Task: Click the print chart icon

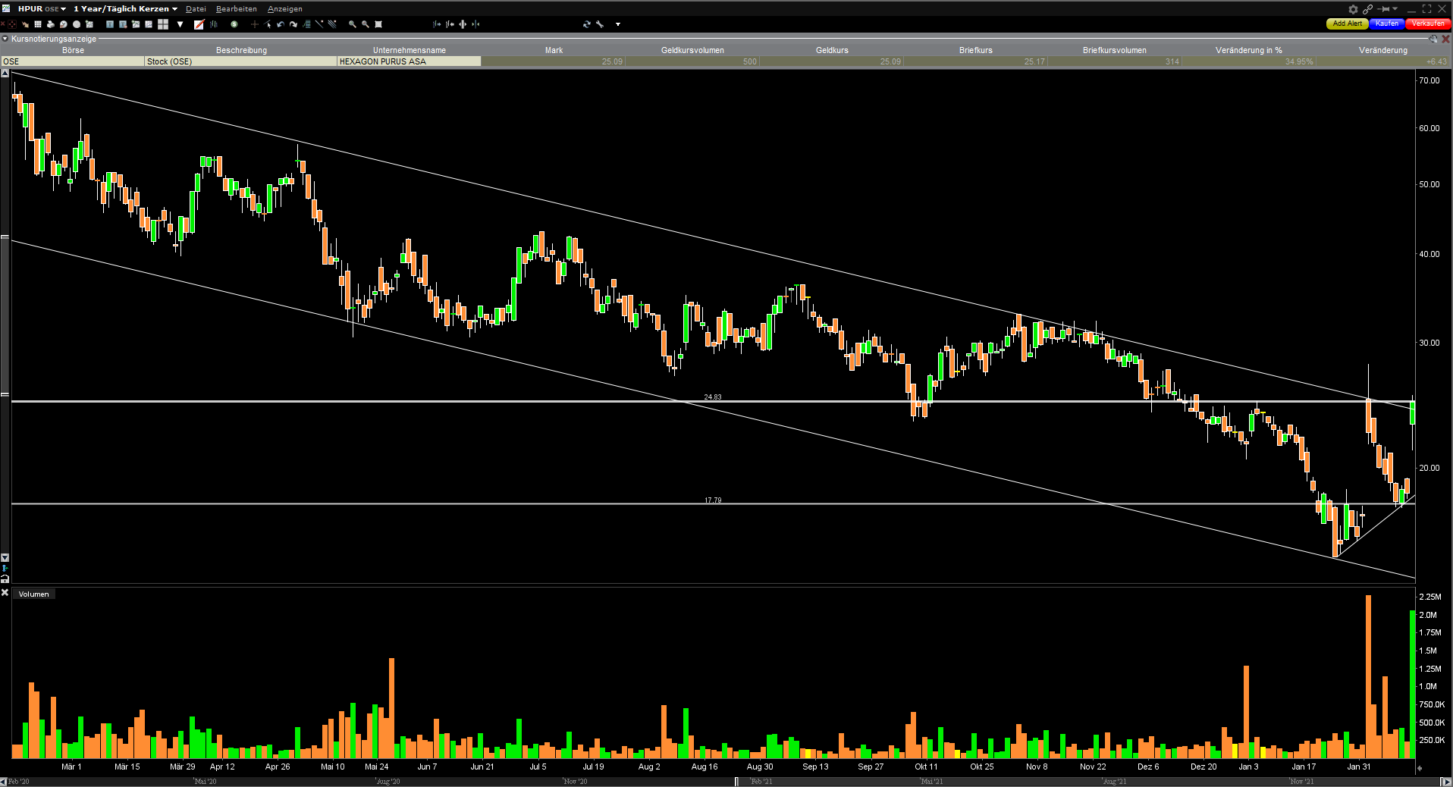Action: pyautogui.click(x=50, y=24)
